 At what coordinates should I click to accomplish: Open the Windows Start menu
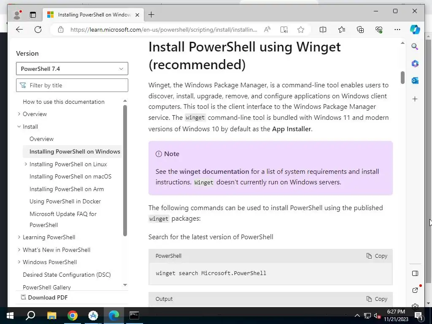tap(10, 316)
